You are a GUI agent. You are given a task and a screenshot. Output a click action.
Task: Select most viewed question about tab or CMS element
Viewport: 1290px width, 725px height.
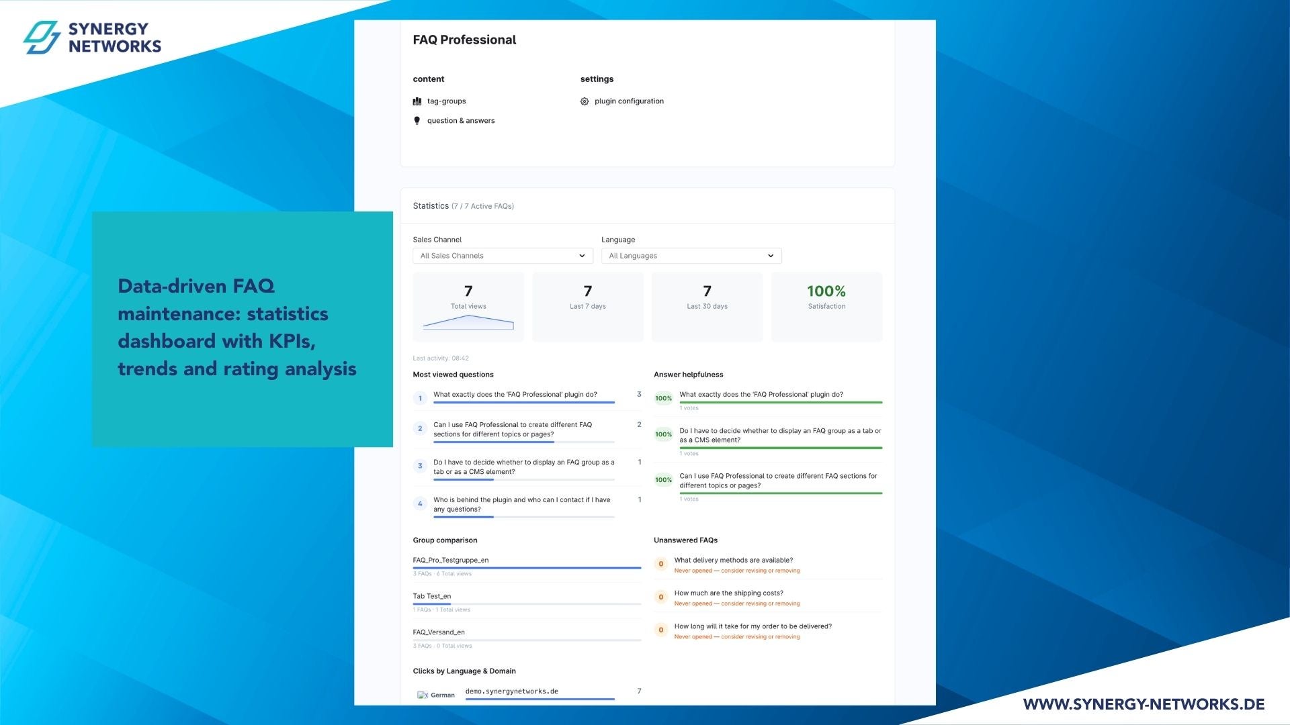[x=524, y=467]
